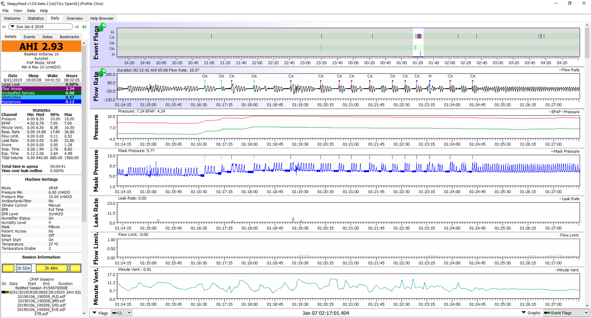Unpin the Event Flags graph pushpin
This screenshot has height=318, width=591.
click(x=102, y=27)
